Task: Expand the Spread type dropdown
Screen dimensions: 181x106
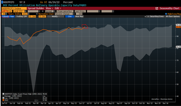Action: [x=55, y=11]
